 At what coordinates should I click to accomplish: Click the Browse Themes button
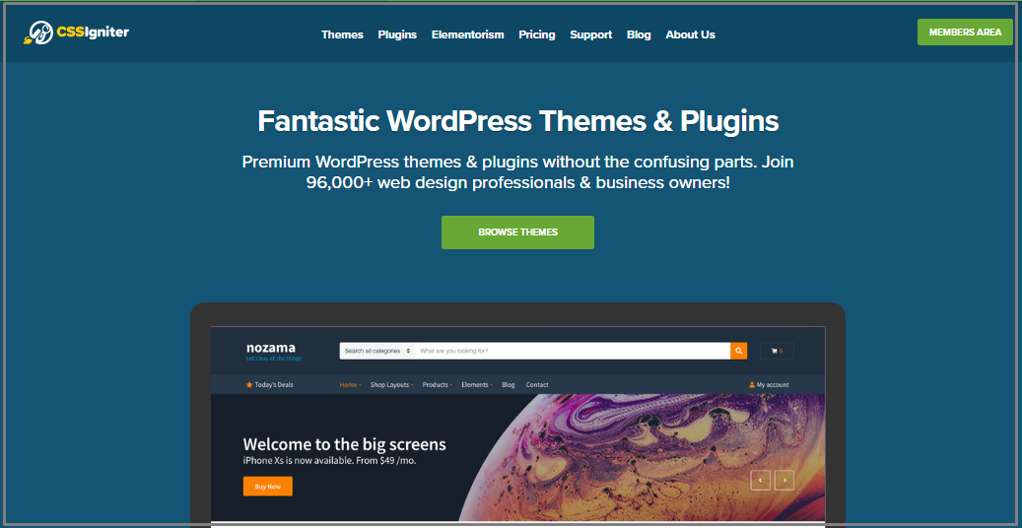point(517,232)
